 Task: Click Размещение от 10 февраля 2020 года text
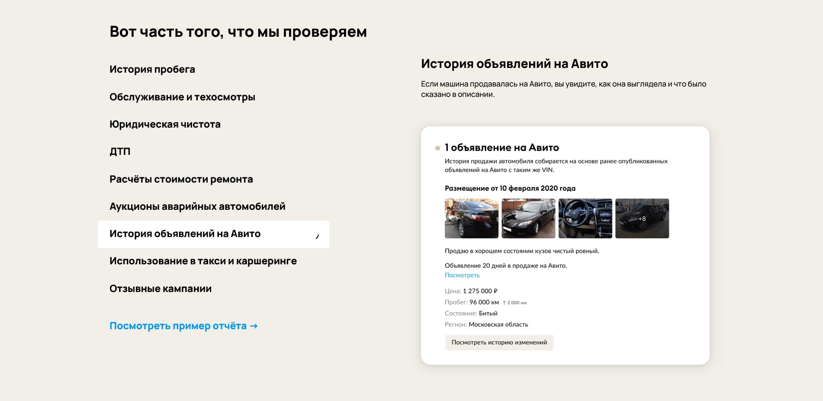[x=510, y=188]
